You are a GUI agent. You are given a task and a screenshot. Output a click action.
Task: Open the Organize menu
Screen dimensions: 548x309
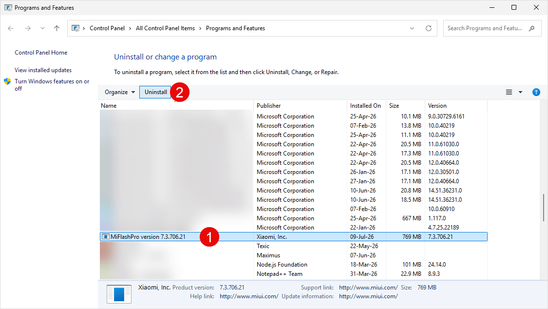[x=120, y=92]
